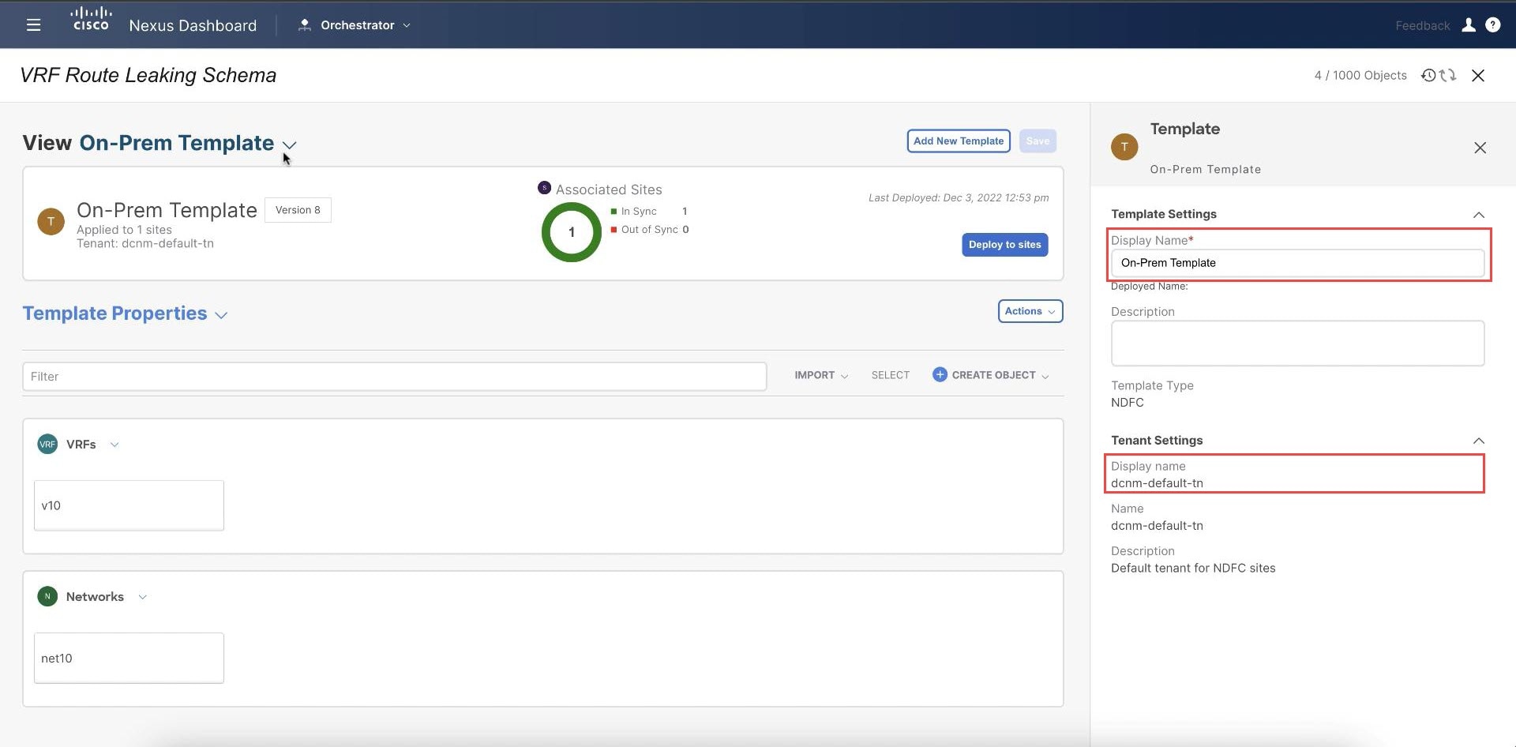Click the Save button

1038,141
